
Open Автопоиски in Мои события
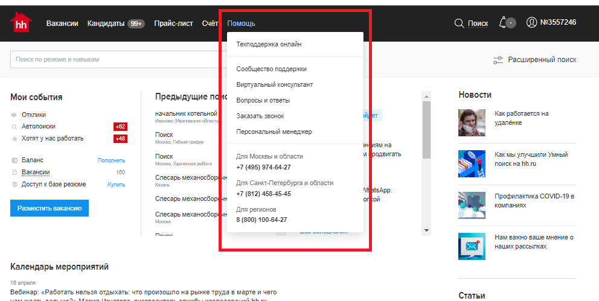click(38, 126)
